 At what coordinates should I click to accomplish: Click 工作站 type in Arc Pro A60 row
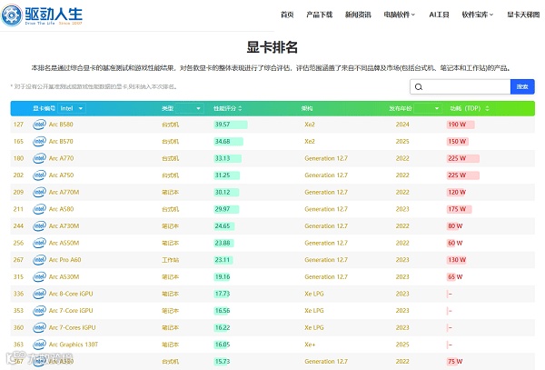tap(171, 260)
